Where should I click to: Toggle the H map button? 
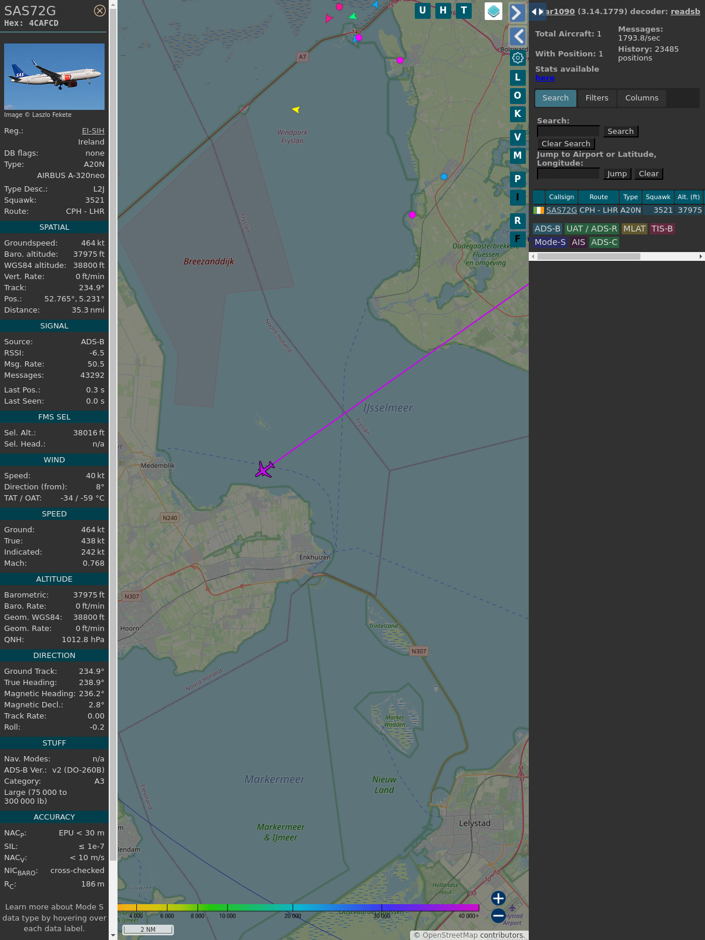pos(443,11)
